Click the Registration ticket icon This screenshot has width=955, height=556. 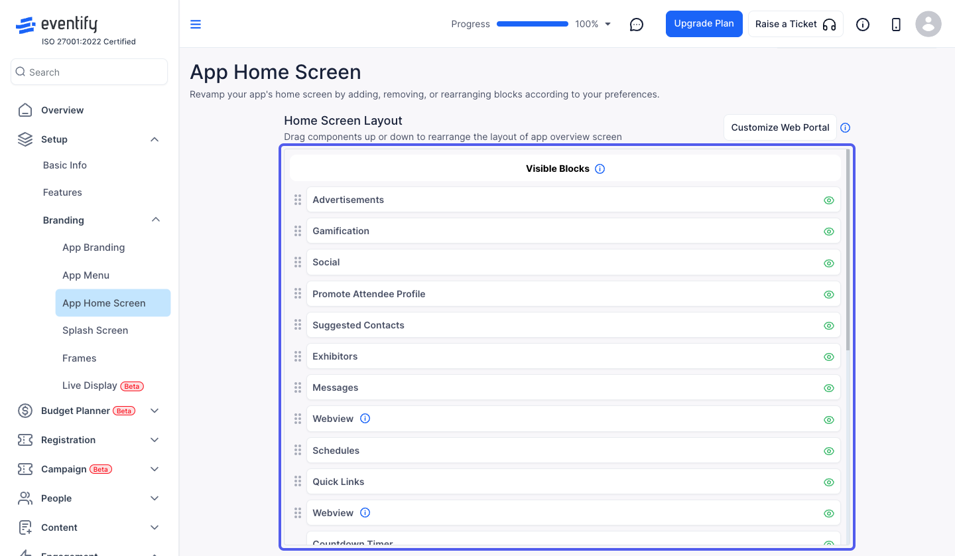[25, 440]
